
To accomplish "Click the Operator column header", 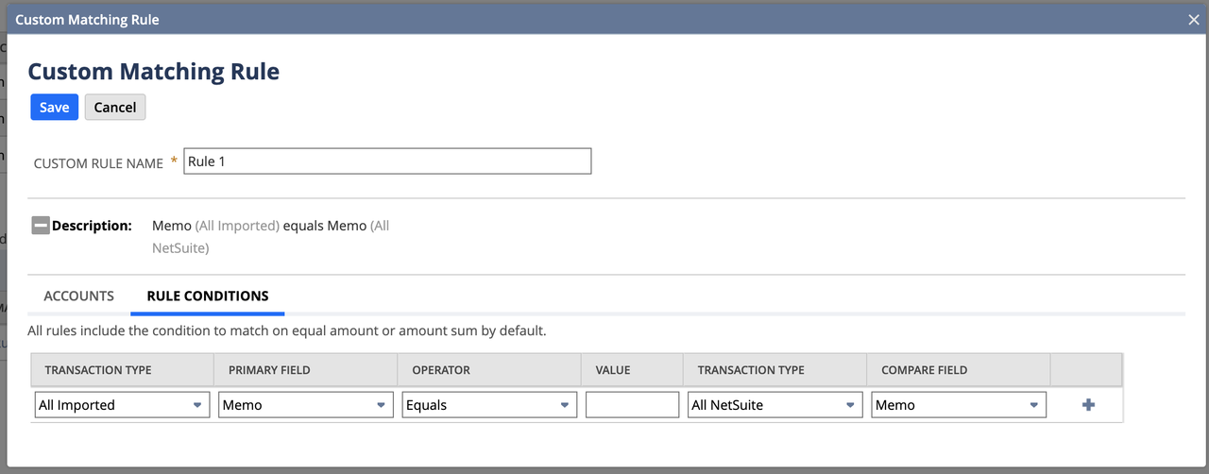I will click(x=441, y=370).
